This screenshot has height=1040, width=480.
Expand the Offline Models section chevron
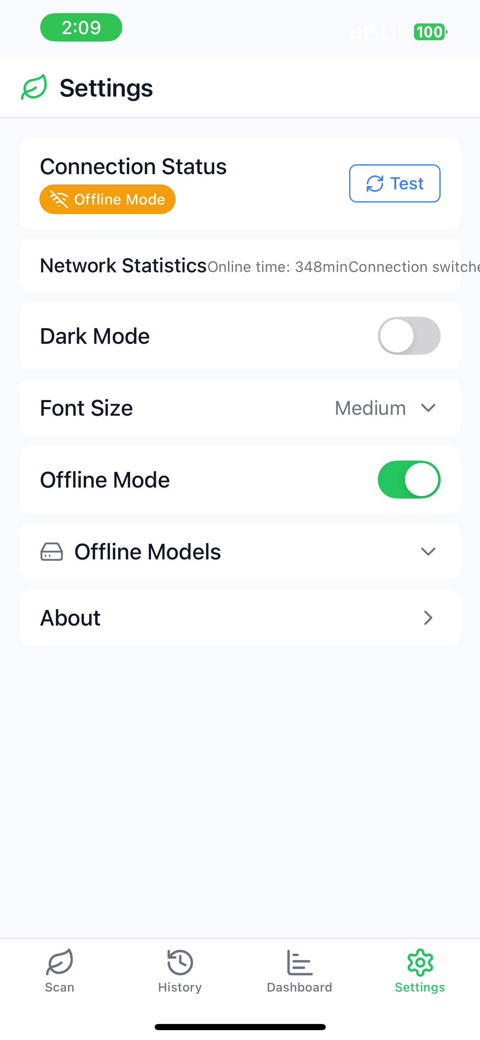click(428, 552)
